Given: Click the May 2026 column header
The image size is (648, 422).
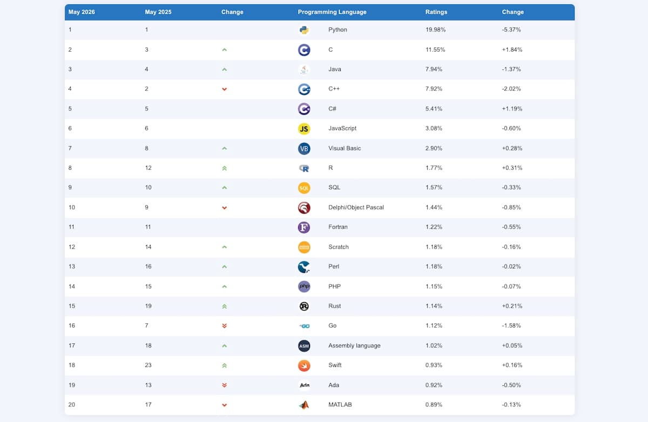Looking at the screenshot, I should 82,12.
